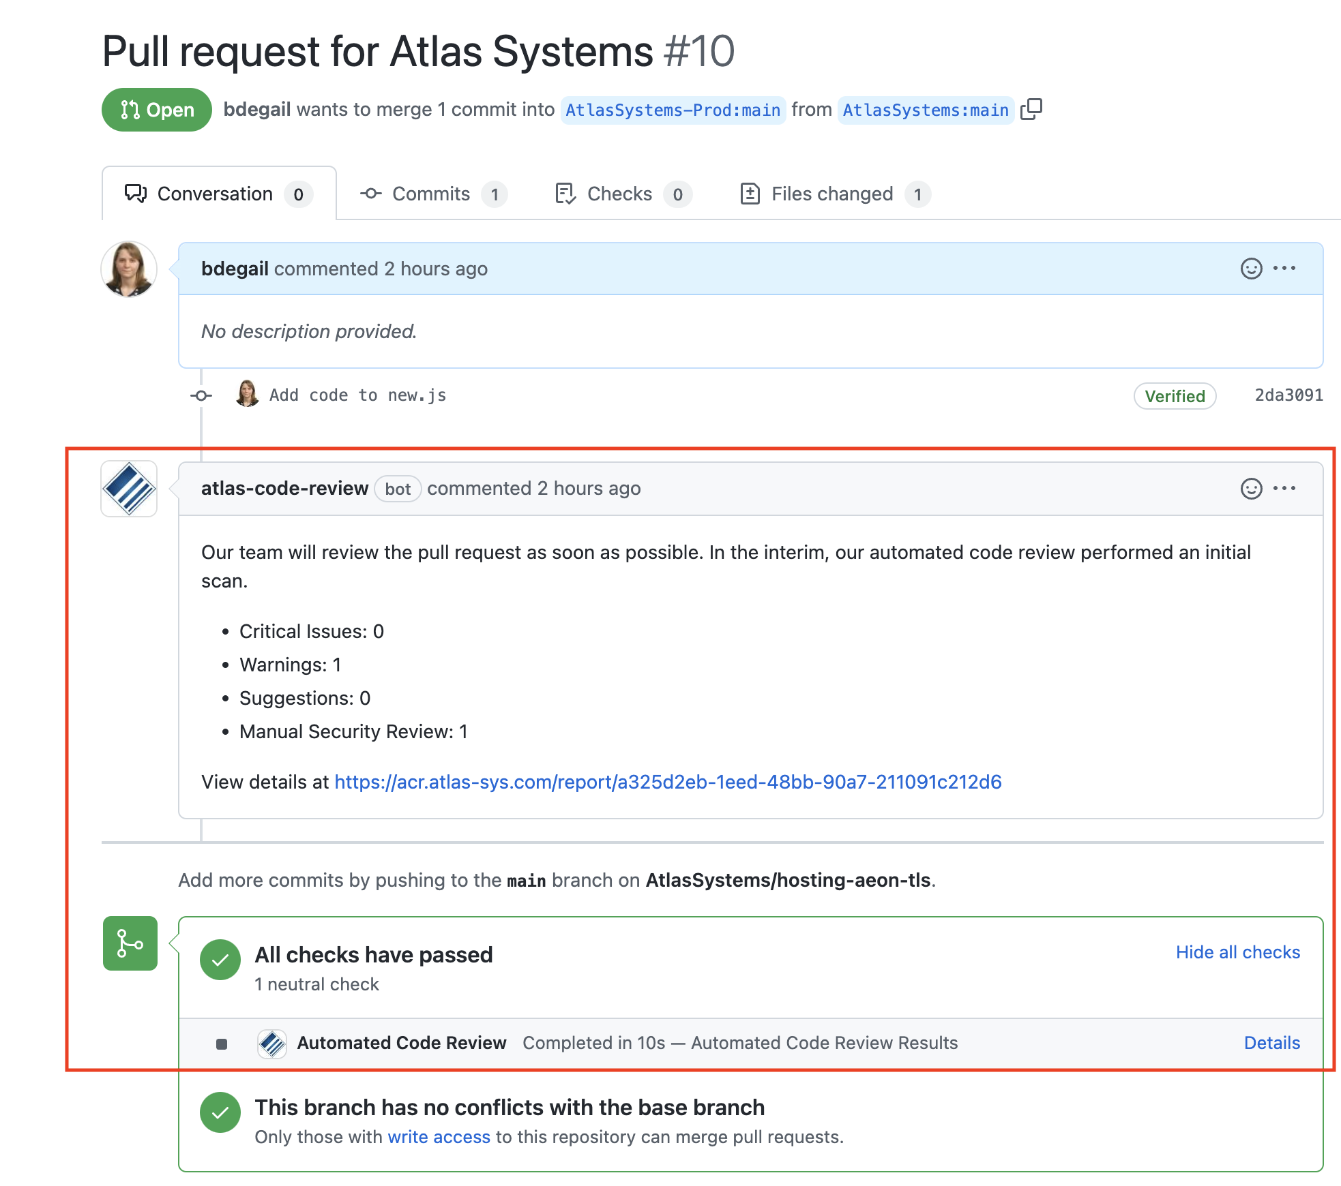The image size is (1341, 1186).
Task: Click the copy branch name icon
Action: point(1031,109)
